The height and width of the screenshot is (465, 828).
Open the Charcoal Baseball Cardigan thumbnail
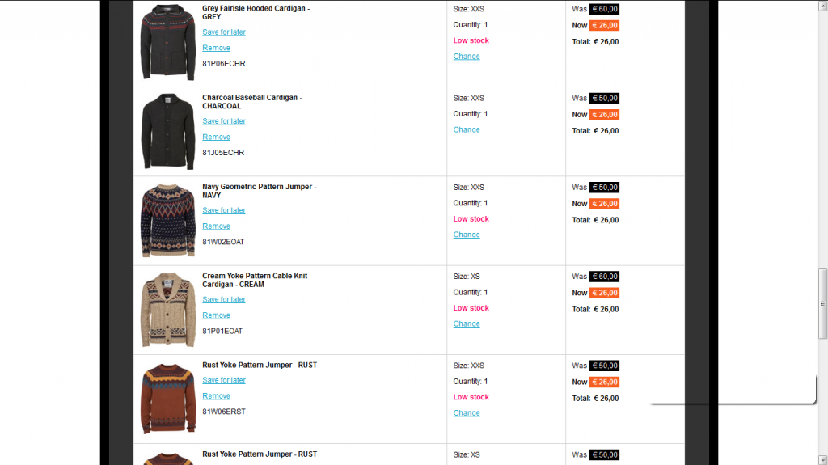click(x=168, y=131)
